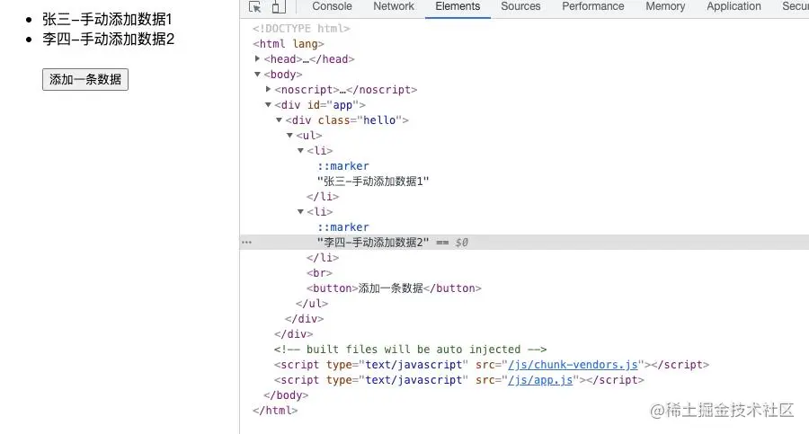Select the br element in tree
This screenshot has width=809, height=434.
[319, 272]
